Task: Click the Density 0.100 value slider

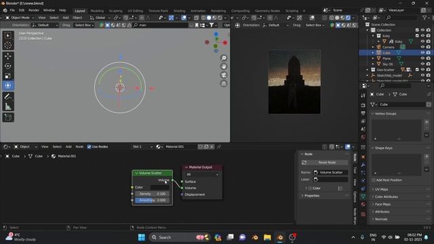Action: pos(152,194)
